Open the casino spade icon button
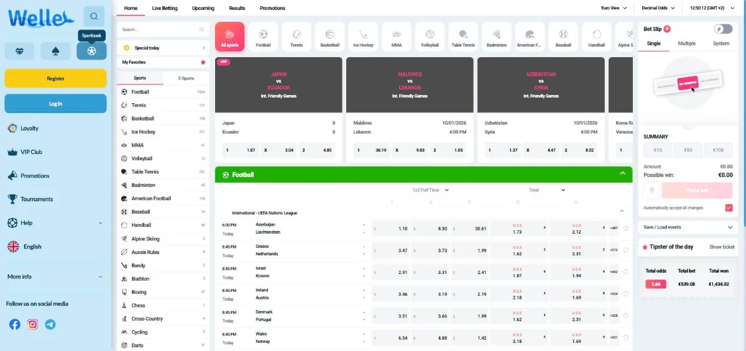The width and height of the screenshot is (746, 351). point(55,51)
